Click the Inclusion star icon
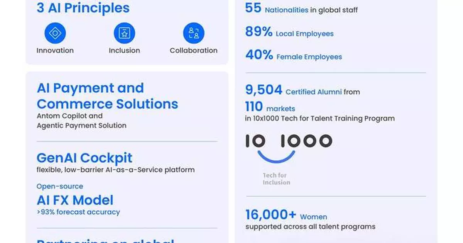The height and width of the screenshot is (243, 463). pyautogui.click(x=124, y=33)
